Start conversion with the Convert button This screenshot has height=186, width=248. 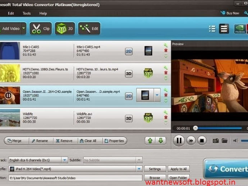pyautogui.click(x=226, y=169)
